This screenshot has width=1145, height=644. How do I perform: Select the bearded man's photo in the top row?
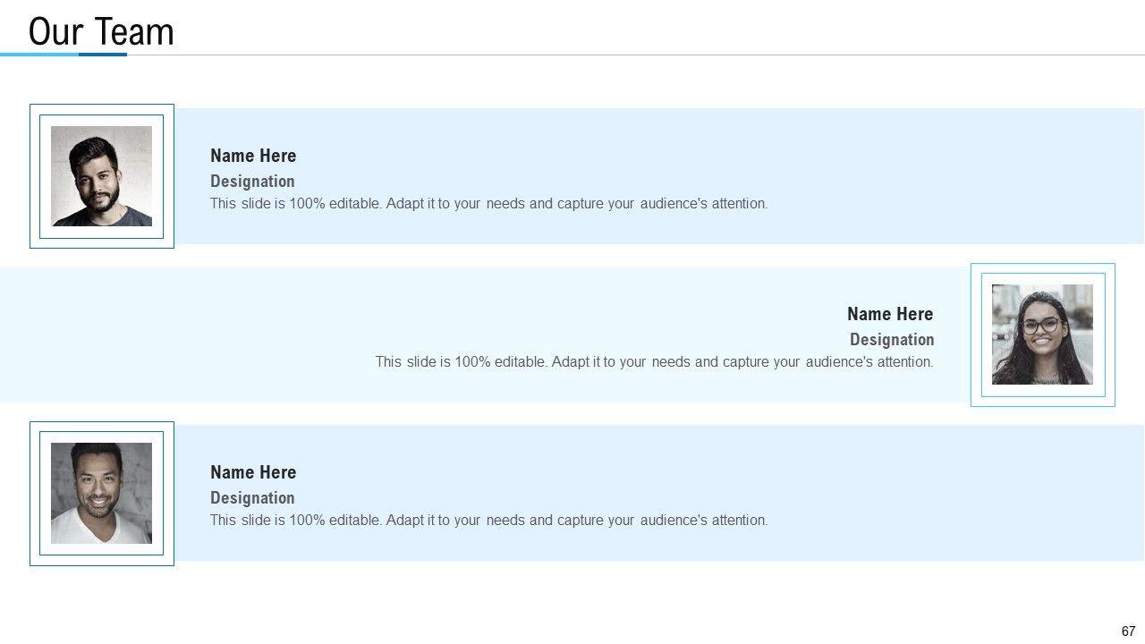(x=101, y=176)
